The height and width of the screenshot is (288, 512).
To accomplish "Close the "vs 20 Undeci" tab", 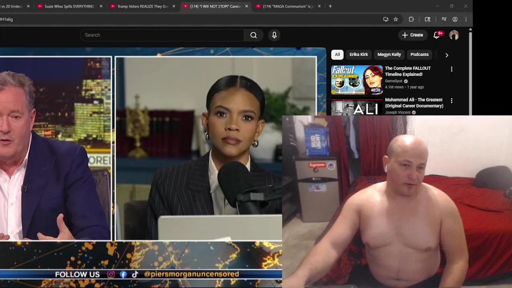I will click(28, 6).
